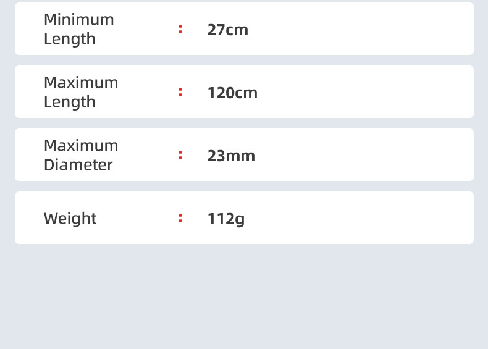Click the word Length under Minimum
The image size is (488, 349).
click(69, 39)
